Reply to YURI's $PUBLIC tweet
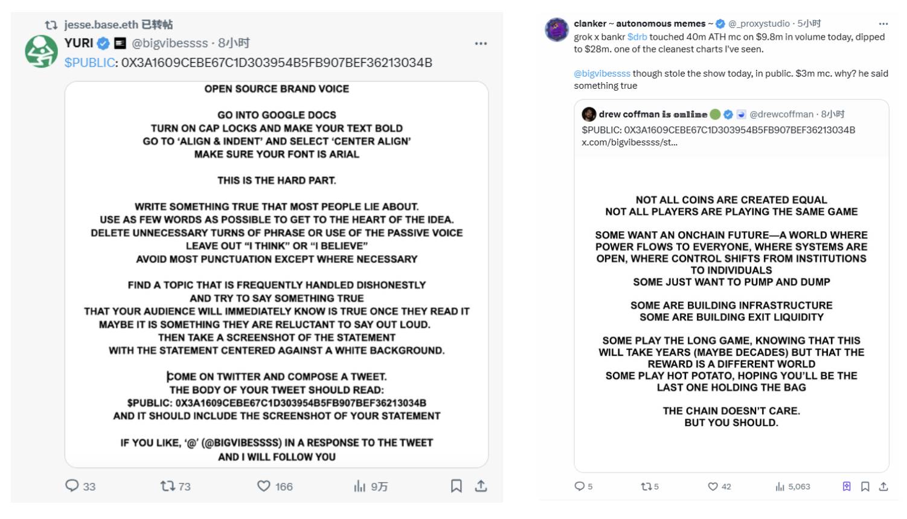The width and height of the screenshot is (907, 519). (x=72, y=486)
